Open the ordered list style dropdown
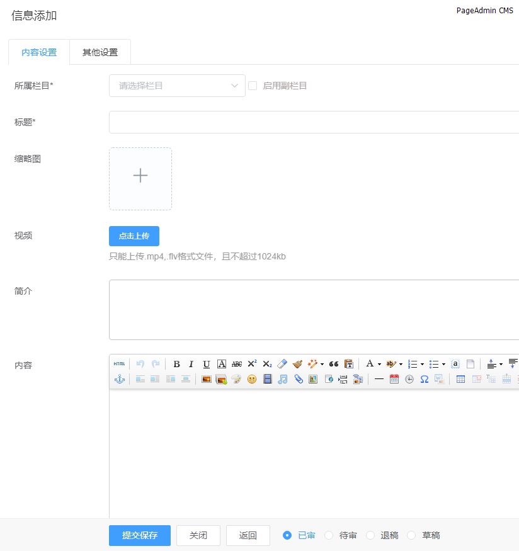 point(422,364)
